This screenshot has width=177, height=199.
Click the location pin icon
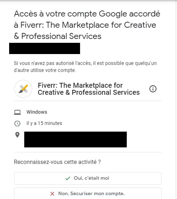click(x=18, y=135)
